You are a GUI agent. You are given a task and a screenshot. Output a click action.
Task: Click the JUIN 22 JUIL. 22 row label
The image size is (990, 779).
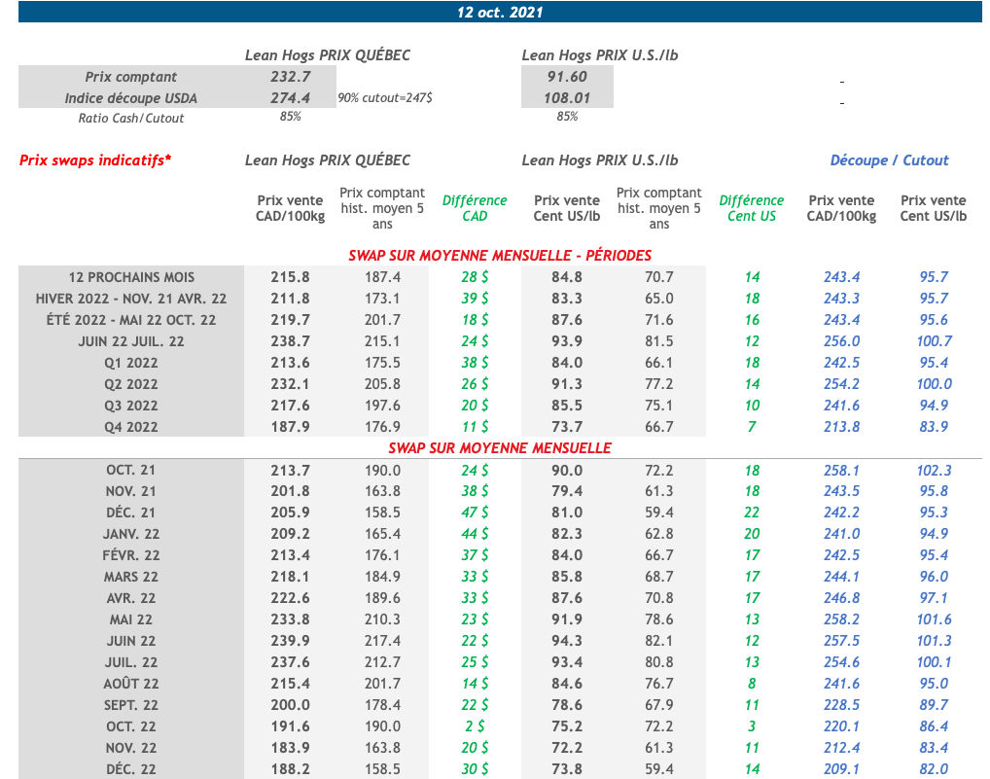(130, 341)
